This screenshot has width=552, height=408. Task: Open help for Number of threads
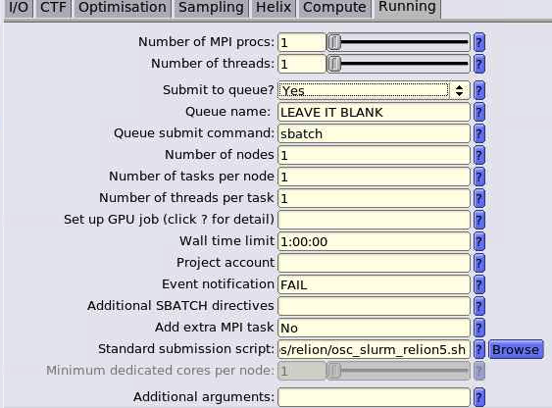click(478, 64)
